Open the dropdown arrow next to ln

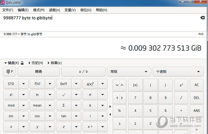(x=50, y=95)
